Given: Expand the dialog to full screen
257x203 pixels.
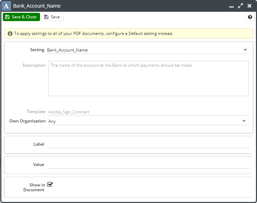Looking at the screenshot, I should click(240, 6).
